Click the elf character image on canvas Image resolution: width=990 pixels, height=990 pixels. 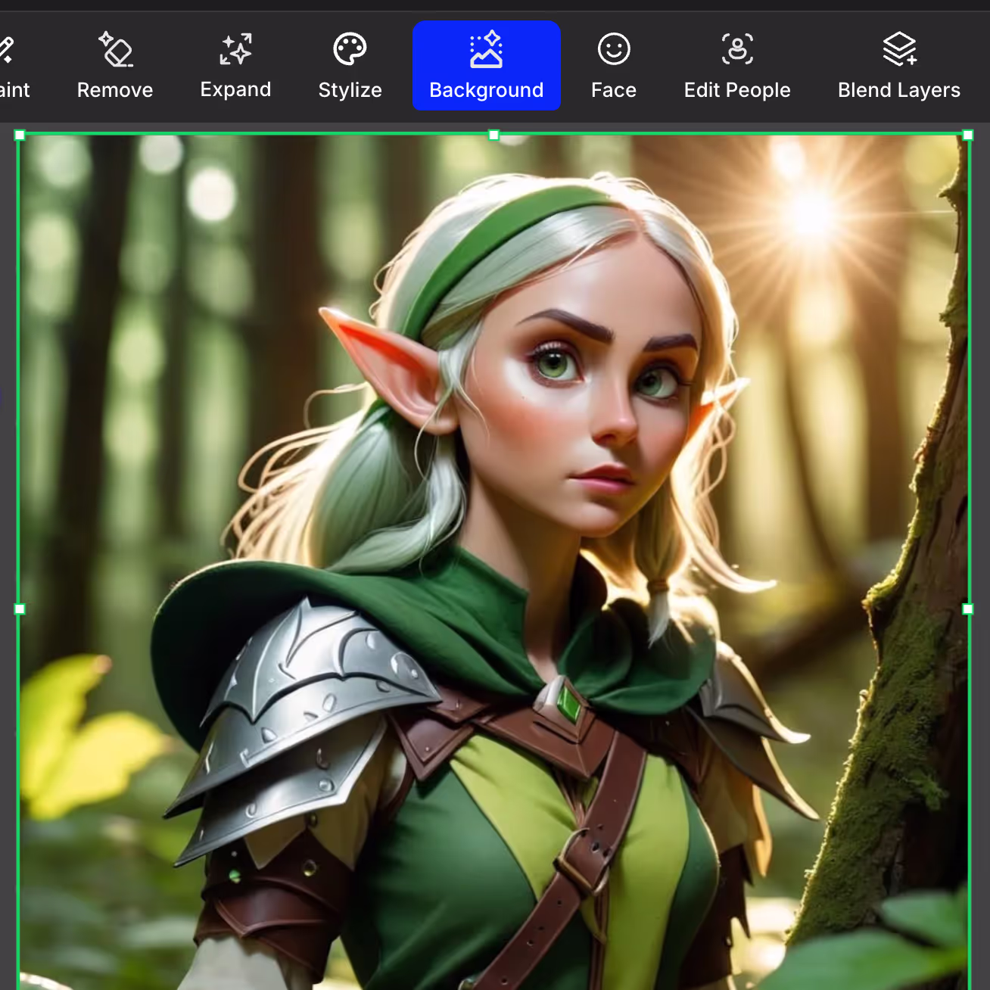click(x=493, y=562)
